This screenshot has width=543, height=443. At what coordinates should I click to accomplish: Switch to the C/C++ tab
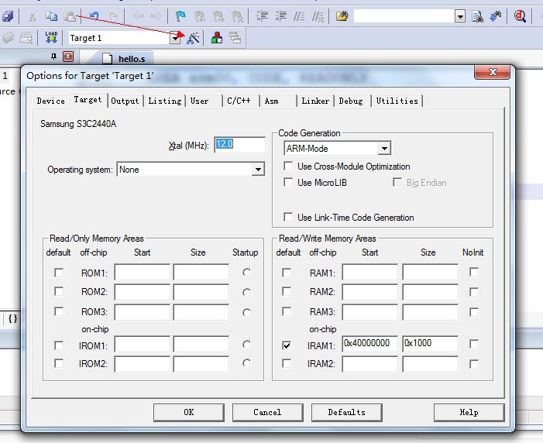click(x=239, y=101)
